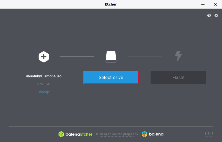Click the balenaEtcher wordmark in the footer
Image resolution: width=222 pixels, height=142 pixels.
[x=79, y=134]
